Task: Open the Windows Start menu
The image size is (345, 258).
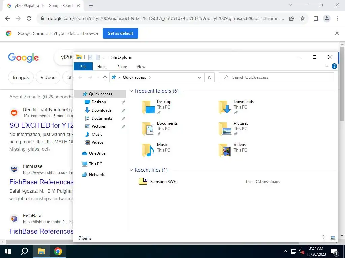Action: click(x=8, y=251)
